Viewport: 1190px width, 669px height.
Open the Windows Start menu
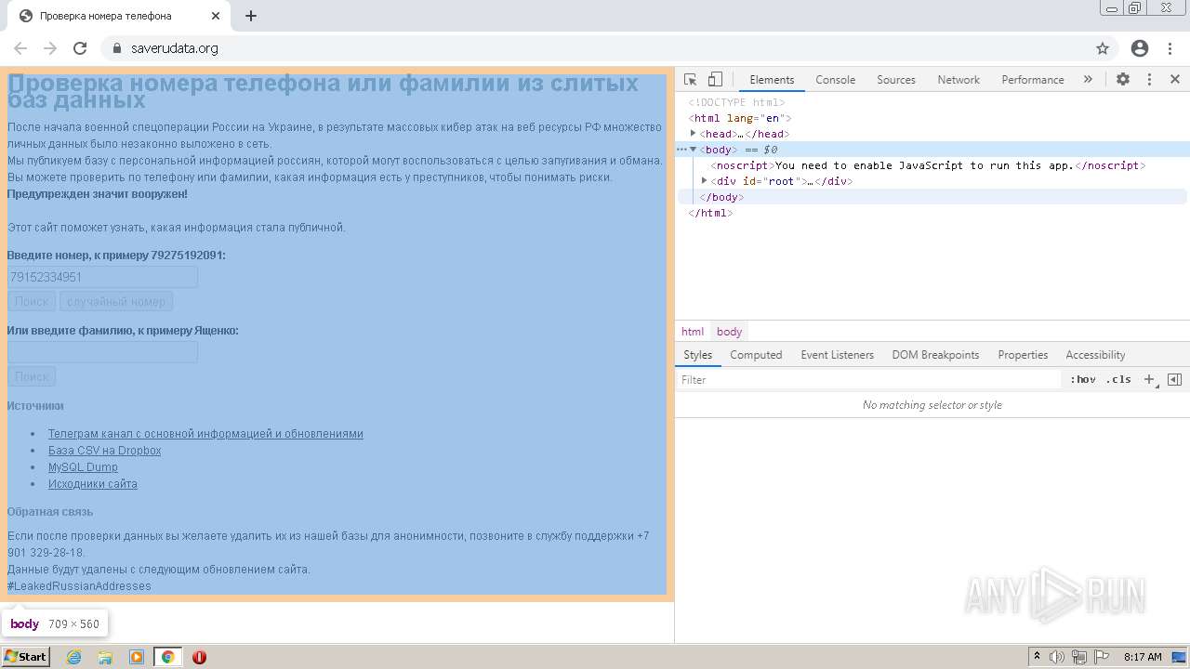point(25,657)
